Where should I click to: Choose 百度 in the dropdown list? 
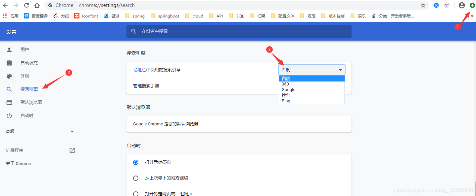click(312, 79)
